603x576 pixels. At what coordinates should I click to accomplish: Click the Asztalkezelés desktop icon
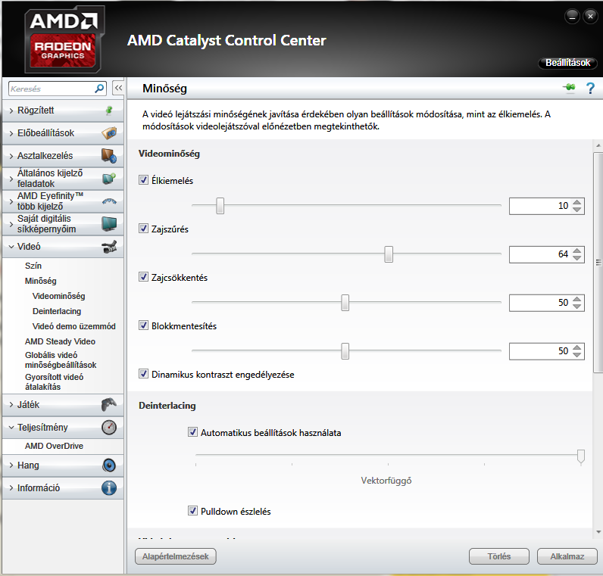point(109,156)
